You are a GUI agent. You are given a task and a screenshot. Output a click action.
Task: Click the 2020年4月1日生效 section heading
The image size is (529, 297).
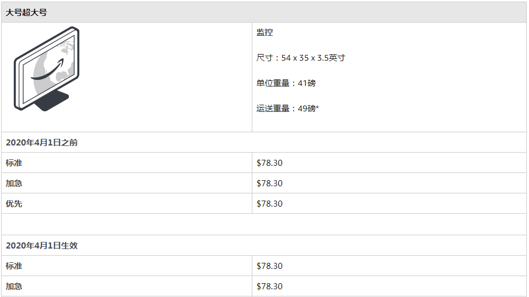click(42, 246)
